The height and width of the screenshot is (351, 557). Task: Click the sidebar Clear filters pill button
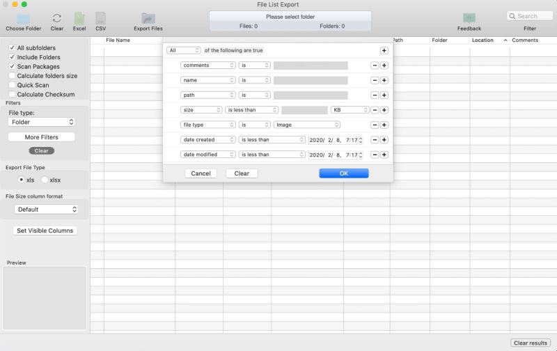[41, 150]
